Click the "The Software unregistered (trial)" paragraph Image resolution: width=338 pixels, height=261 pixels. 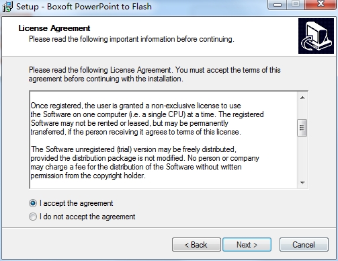pos(144,162)
